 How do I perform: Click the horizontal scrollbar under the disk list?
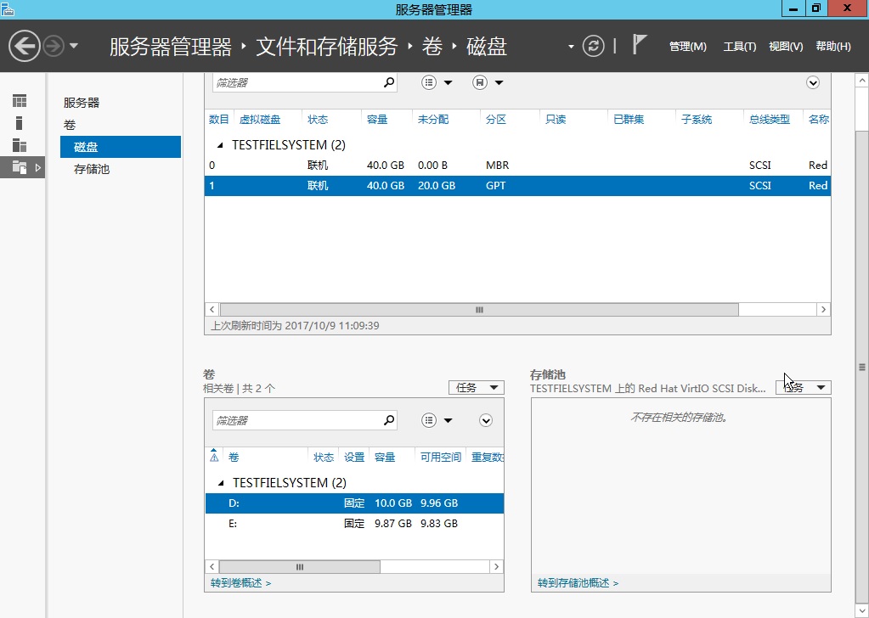478,310
